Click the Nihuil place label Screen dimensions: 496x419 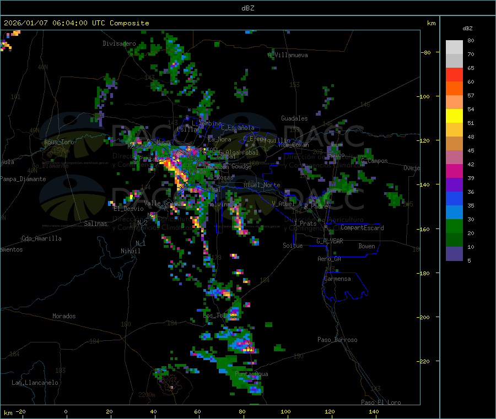coord(130,251)
